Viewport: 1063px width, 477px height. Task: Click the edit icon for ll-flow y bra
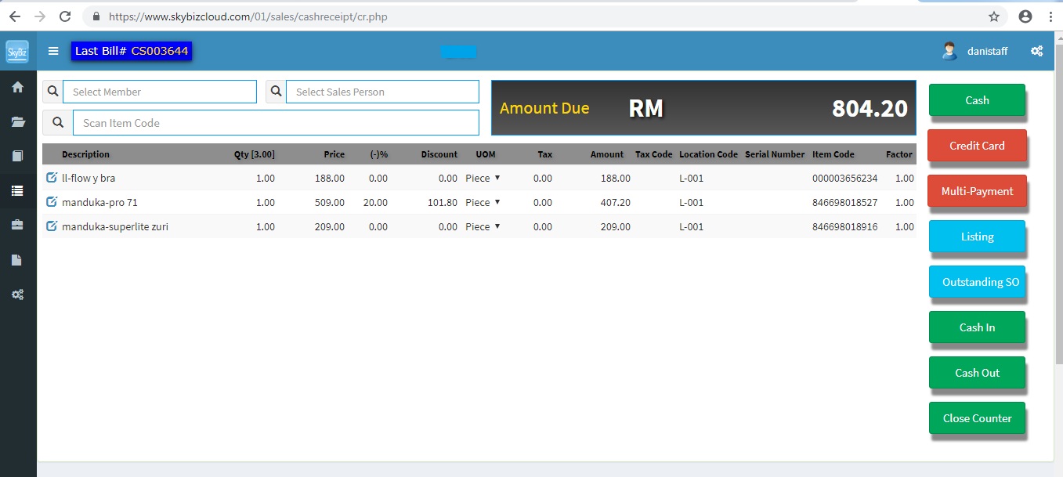pos(52,178)
